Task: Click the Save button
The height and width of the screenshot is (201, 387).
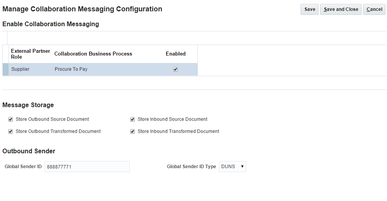Action: [x=310, y=9]
